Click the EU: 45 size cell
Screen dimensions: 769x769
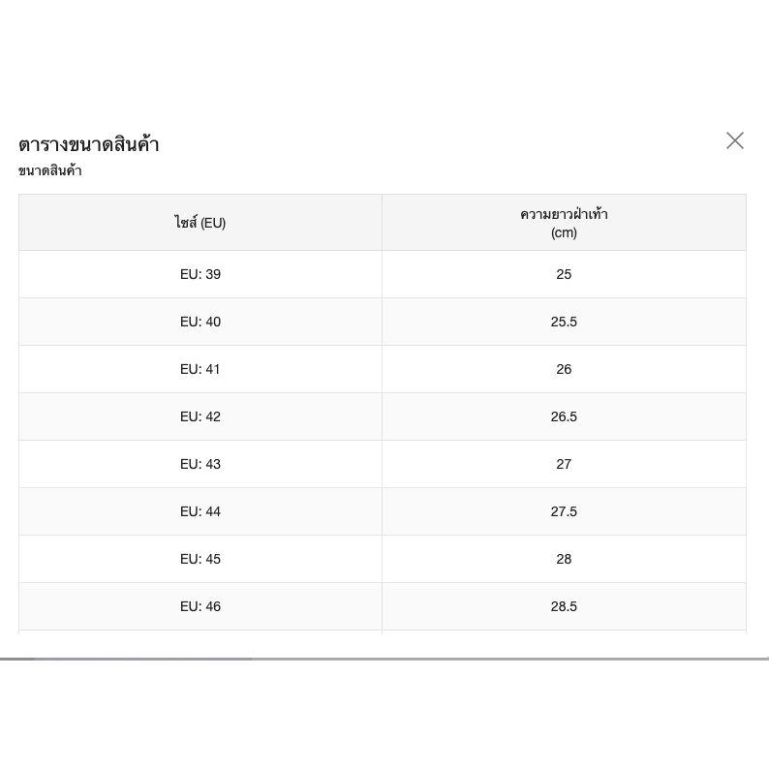(x=200, y=559)
